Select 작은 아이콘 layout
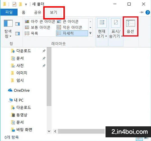 tap(69, 27)
